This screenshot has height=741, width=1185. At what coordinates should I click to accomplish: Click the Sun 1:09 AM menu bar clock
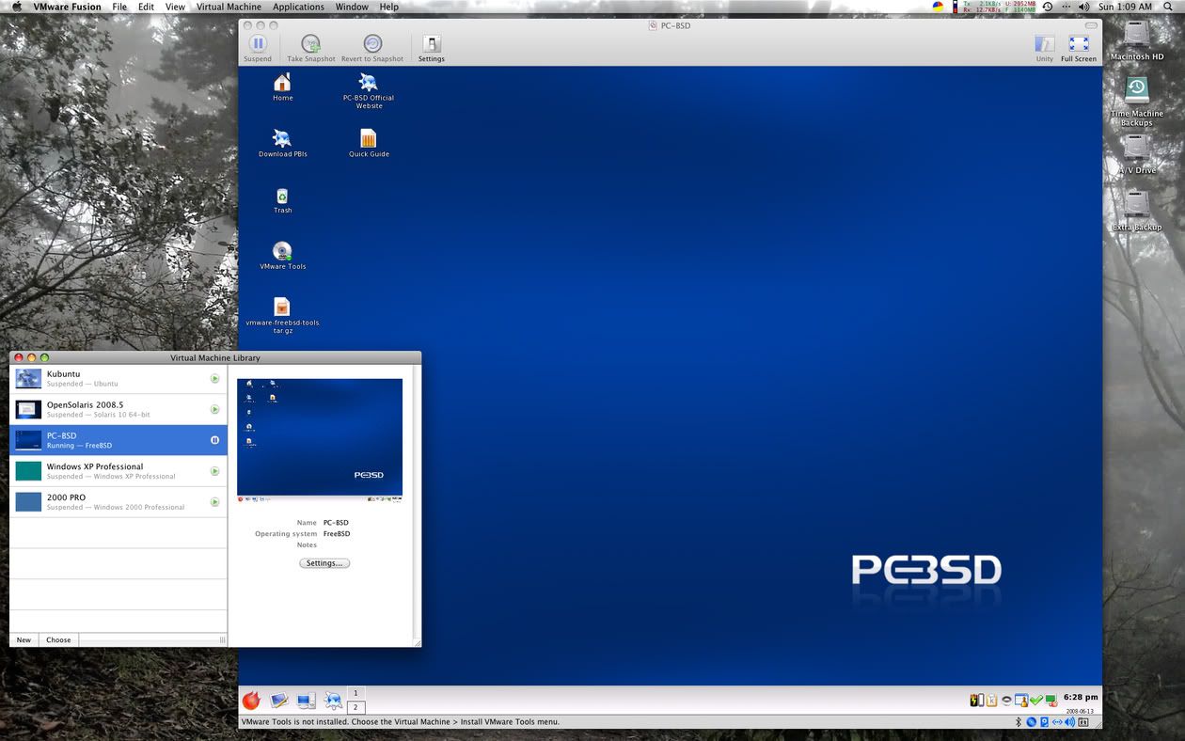coord(1125,7)
